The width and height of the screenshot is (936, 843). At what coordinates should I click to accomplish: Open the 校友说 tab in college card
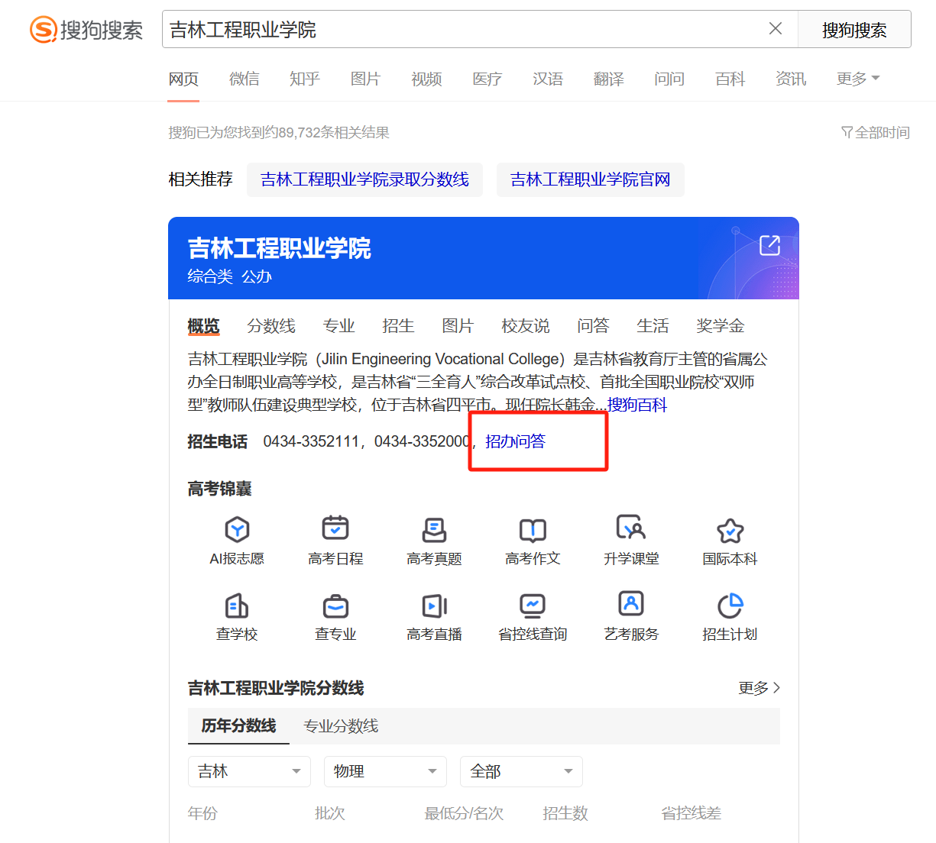point(526,326)
